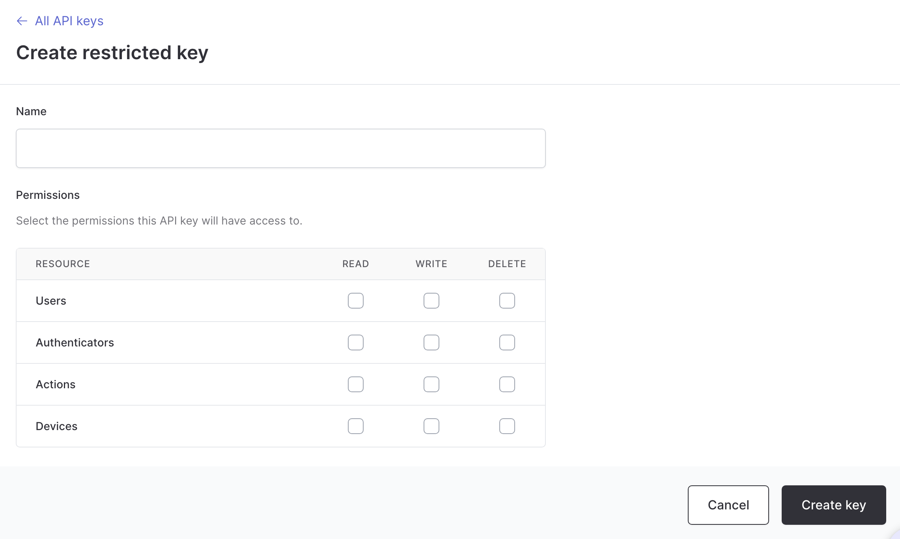900x539 pixels.
Task: Click the back arrow icon
Action: (22, 21)
